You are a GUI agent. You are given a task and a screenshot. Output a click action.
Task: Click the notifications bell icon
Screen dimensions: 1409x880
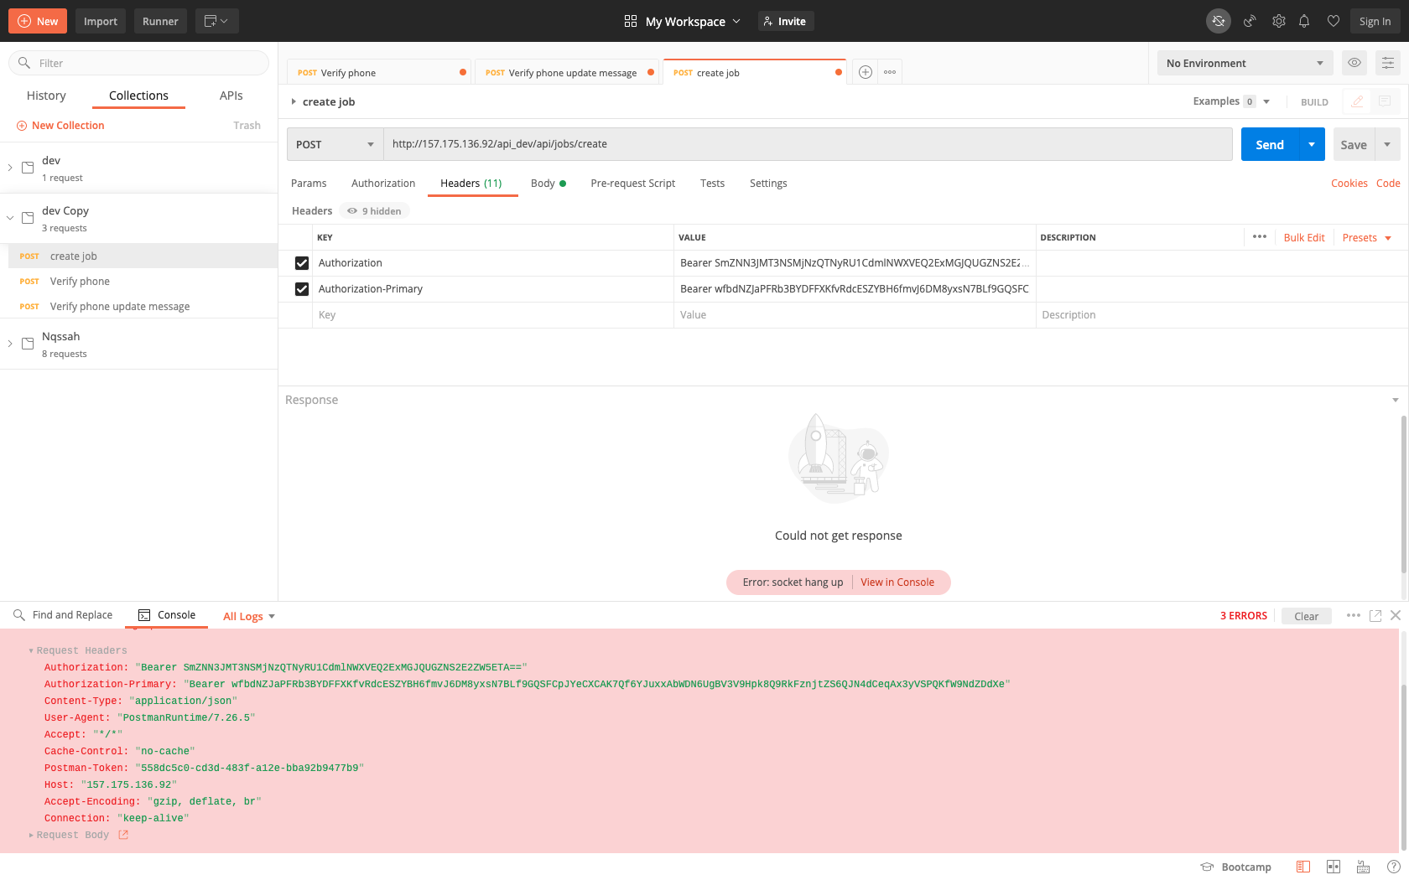1304,21
